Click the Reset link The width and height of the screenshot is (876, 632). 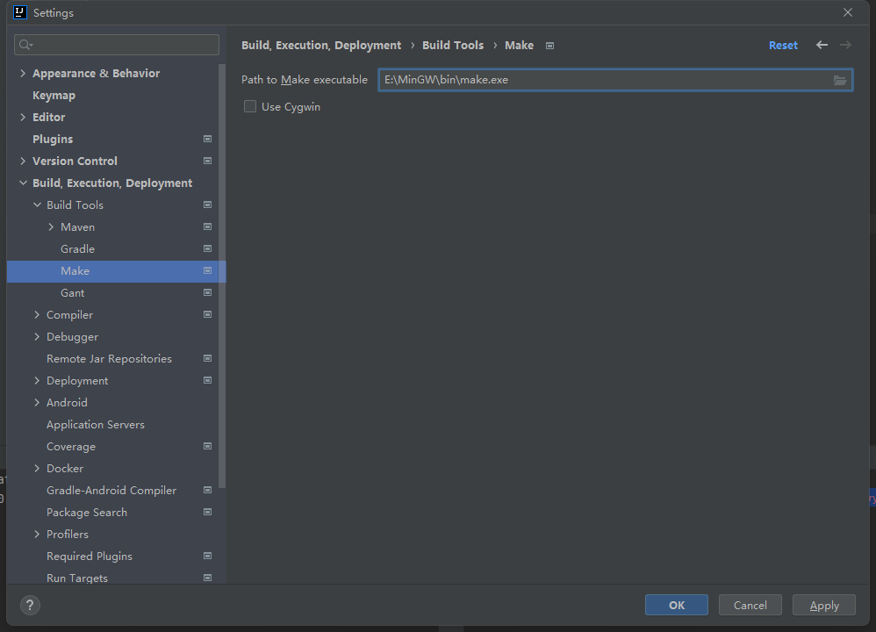point(783,46)
